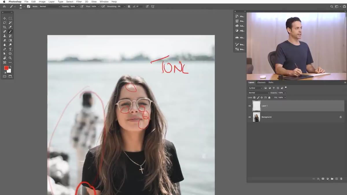Open the brush Opacity dropdown arrow
Image resolution: width=347 pixels, height=195 pixels.
(77, 6)
